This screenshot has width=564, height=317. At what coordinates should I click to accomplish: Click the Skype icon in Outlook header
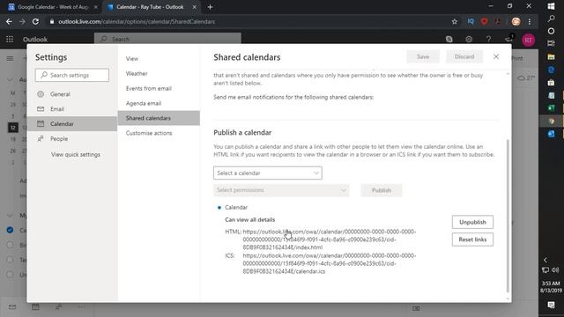[x=449, y=39]
